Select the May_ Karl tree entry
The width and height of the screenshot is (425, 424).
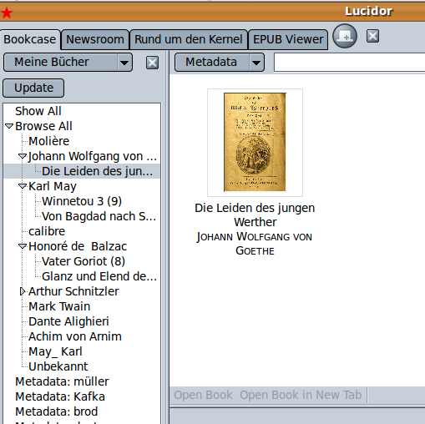(x=55, y=351)
